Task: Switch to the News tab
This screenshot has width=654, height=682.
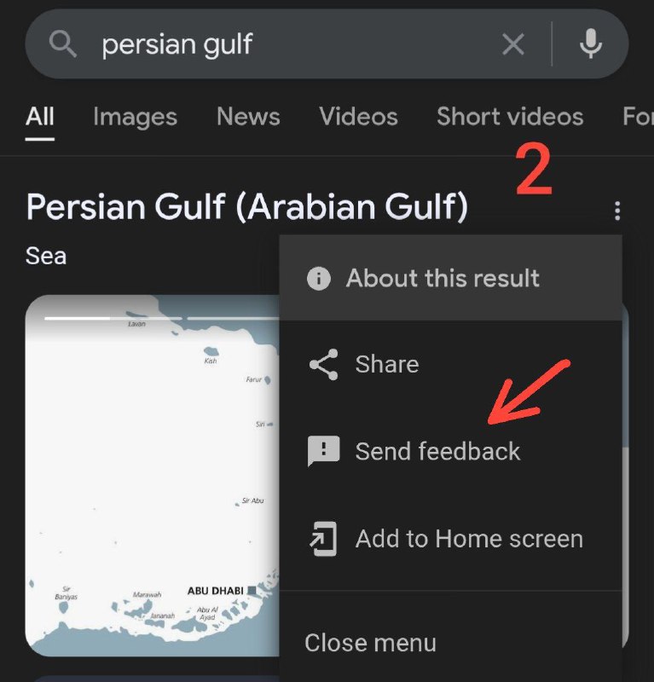Action: (x=248, y=117)
